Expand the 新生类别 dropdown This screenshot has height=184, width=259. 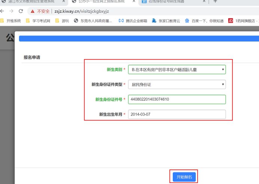tap(177, 70)
